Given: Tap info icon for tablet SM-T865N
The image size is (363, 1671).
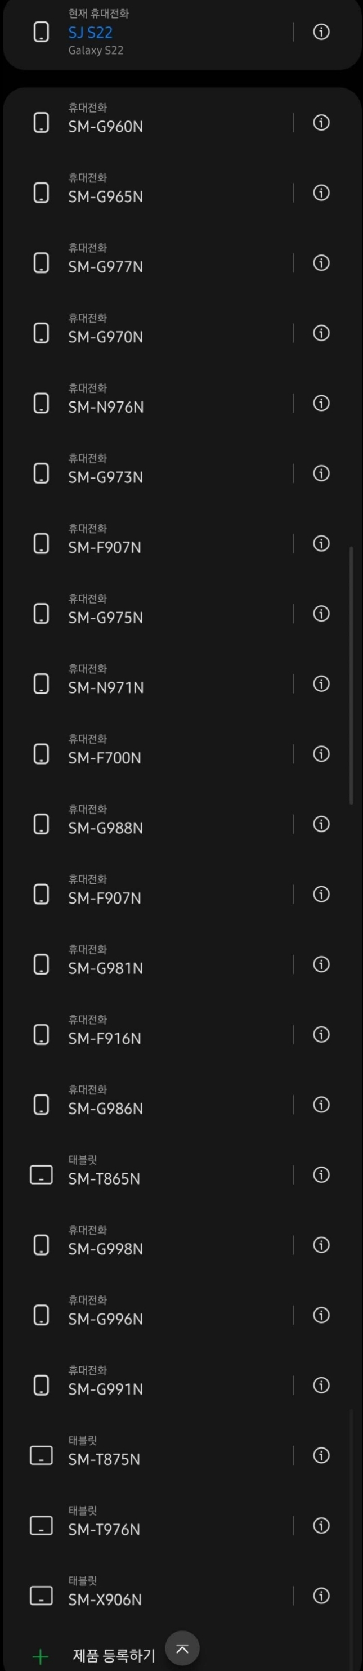Looking at the screenshot, I should pyautogui.click(x=321, y=1175).
